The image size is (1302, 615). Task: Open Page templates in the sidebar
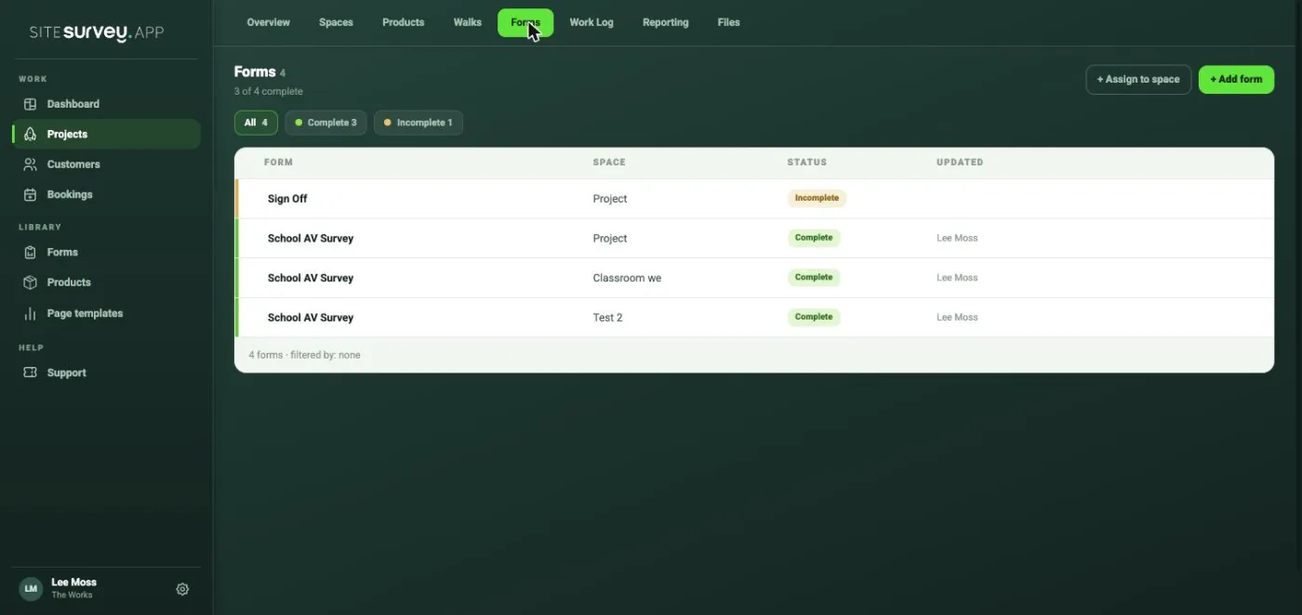pos(106,313)
